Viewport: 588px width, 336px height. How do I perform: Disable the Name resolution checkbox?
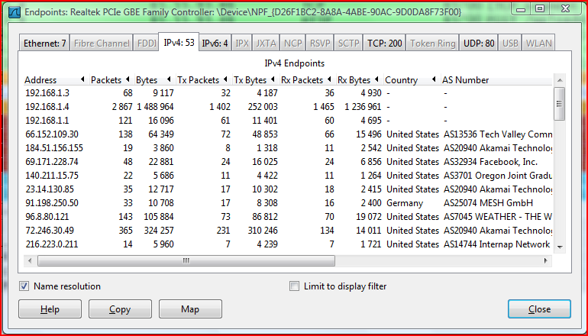coord(25,286)
